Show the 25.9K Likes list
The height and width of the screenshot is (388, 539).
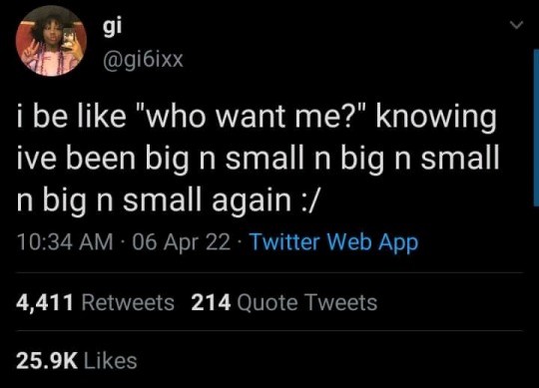[76, 360]
